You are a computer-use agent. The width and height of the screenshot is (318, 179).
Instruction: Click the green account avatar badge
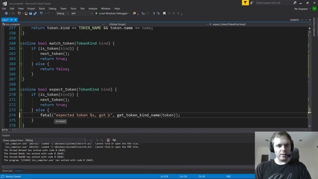point(315,9)
